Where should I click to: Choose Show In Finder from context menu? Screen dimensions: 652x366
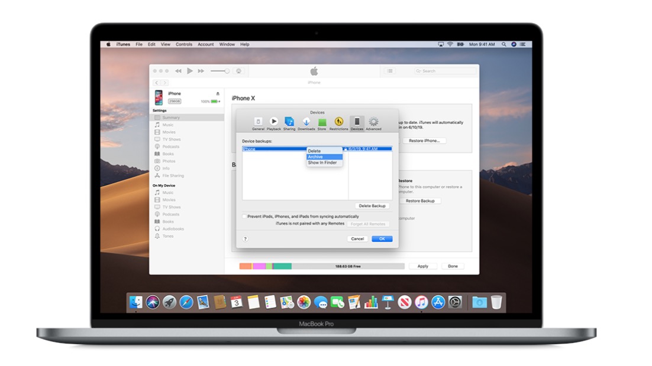click(x=324, y=163)
